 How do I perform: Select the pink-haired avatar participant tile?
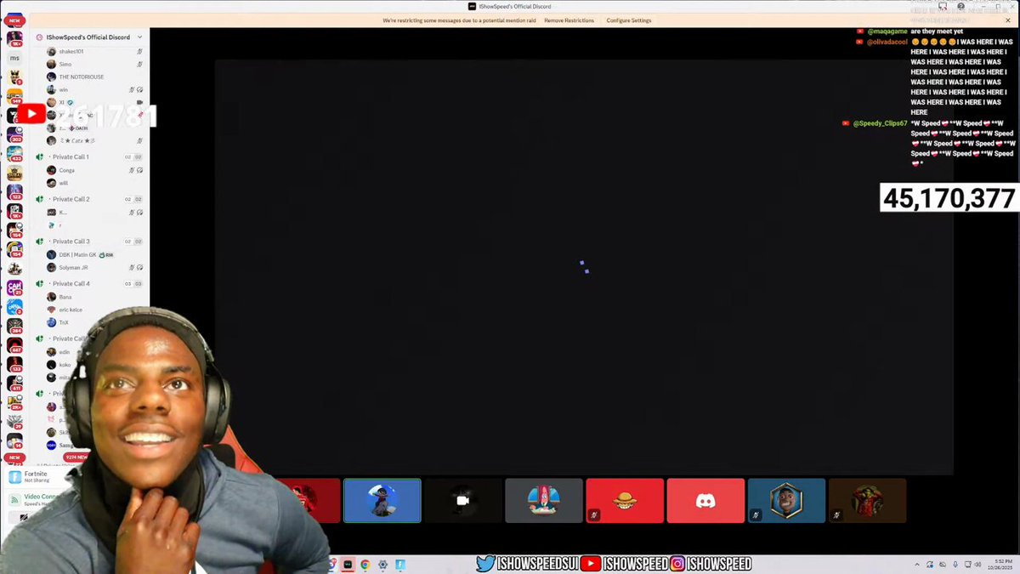544,500
